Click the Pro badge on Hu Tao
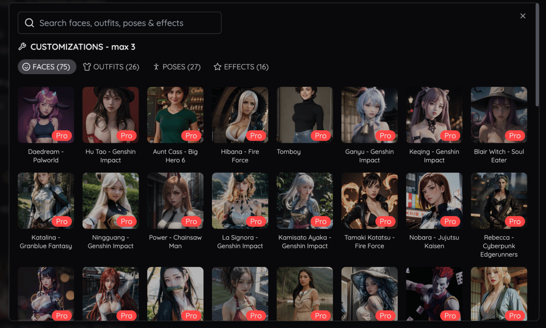The height and width of the screenshot is (328, 546). click(127, 136)
